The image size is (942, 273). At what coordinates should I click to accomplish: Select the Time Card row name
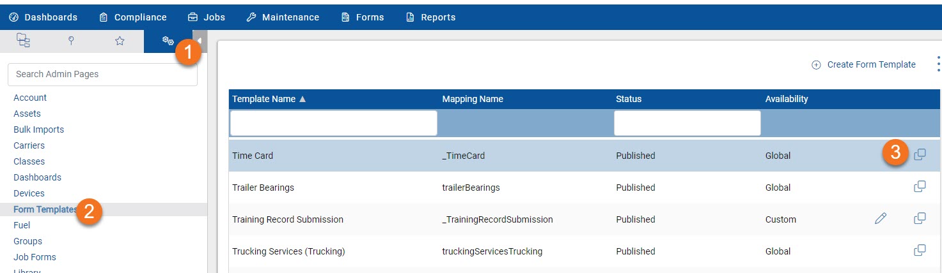(x=253, y=156)
